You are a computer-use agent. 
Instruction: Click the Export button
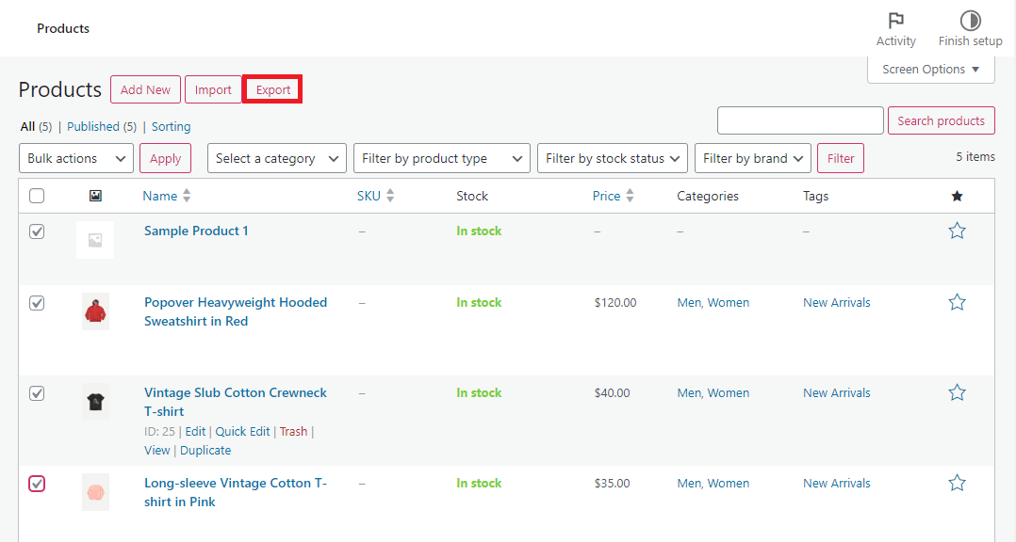tap(272, 90)
